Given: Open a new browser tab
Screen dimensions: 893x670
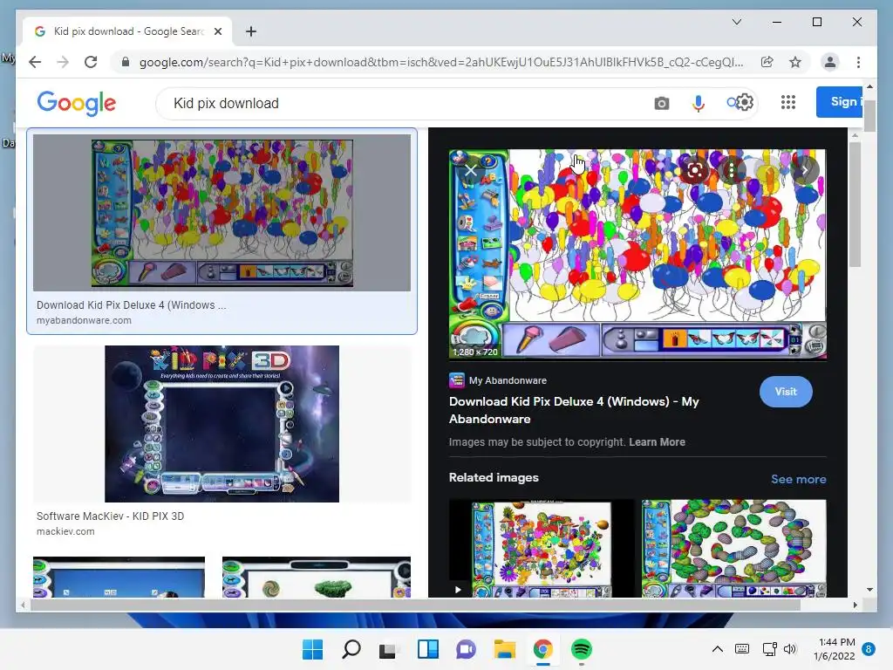Looking at the screenshot, I should (x=250, y=31).
